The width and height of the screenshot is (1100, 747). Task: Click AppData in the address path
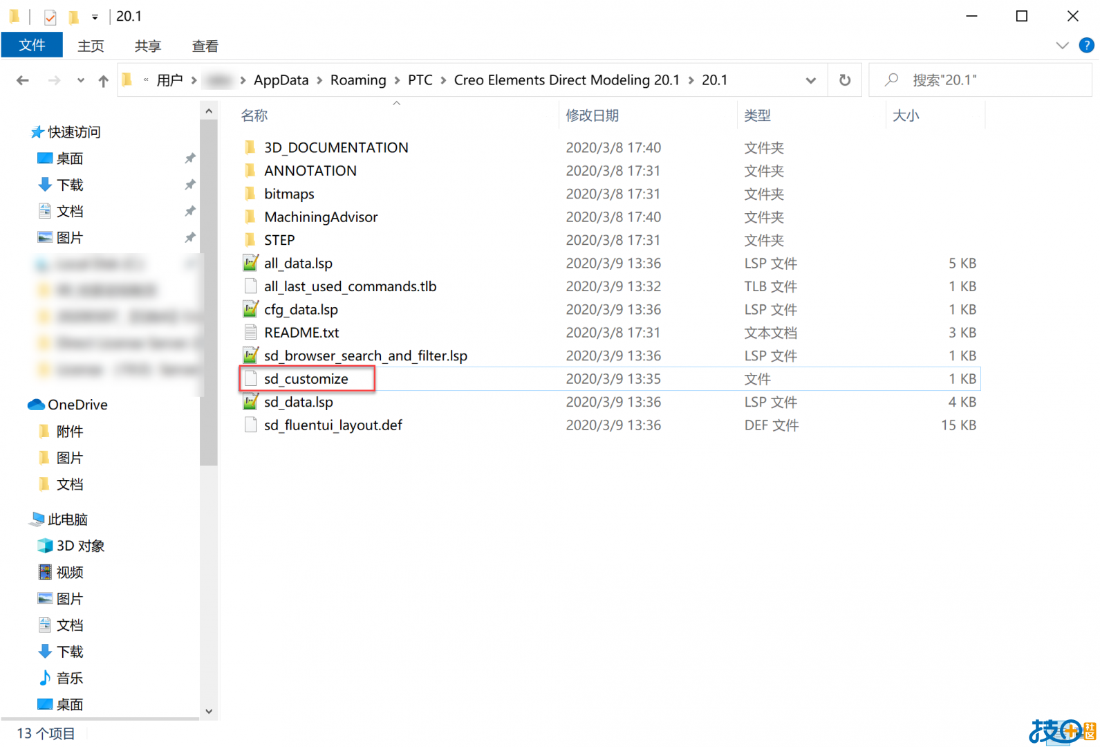281,80
